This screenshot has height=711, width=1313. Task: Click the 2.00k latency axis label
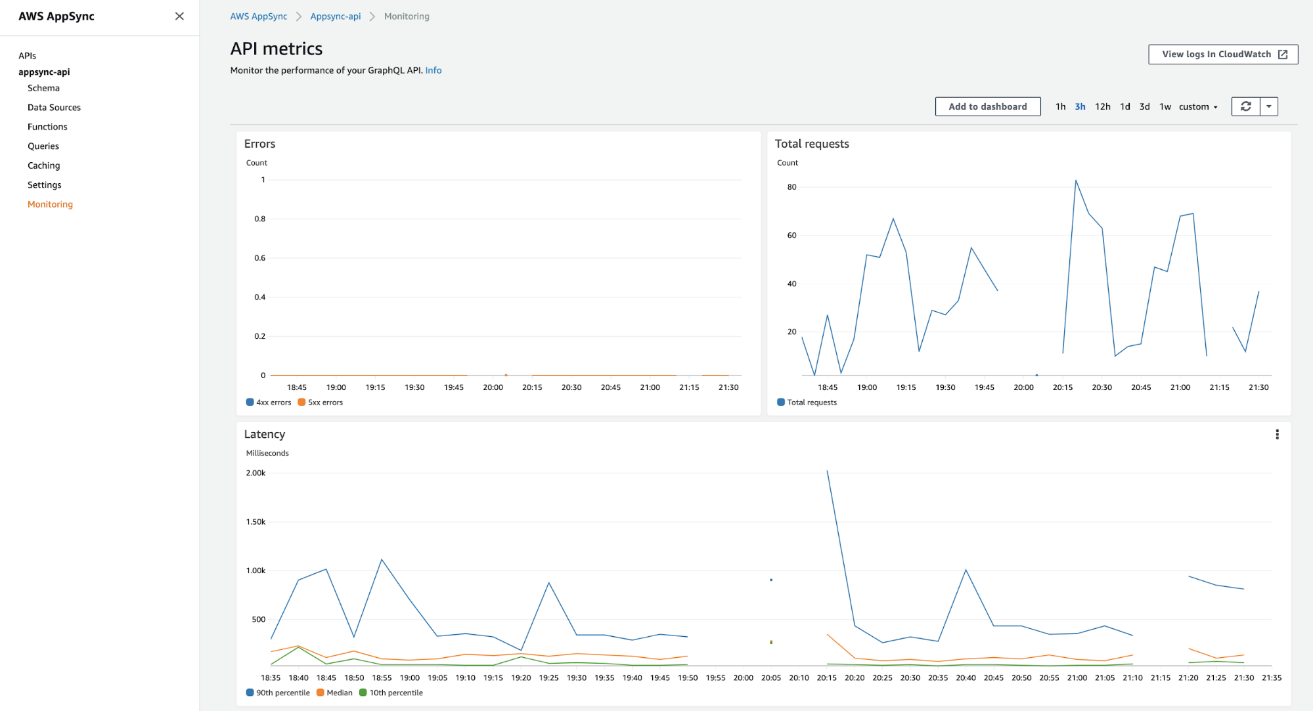coord(256,473)
